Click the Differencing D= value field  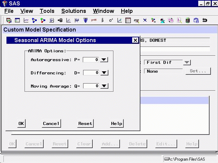[91, 73]
